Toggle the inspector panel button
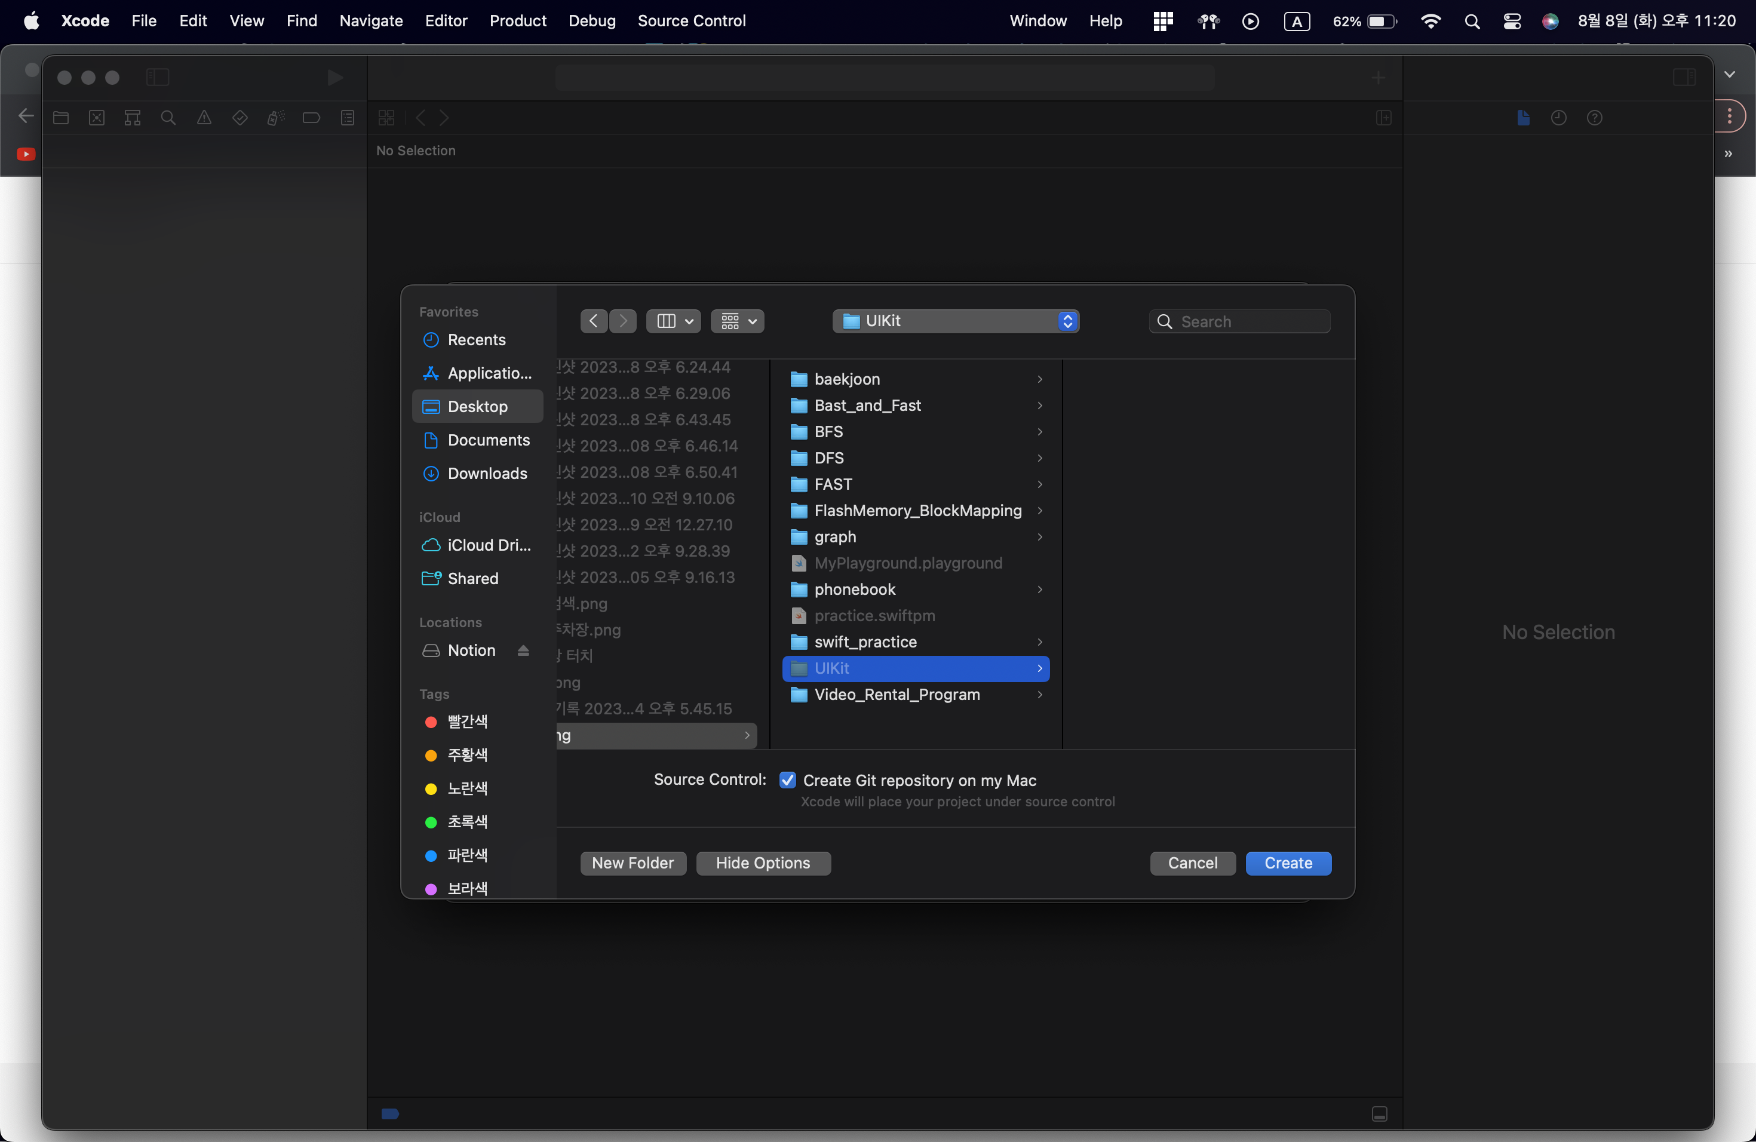The height and width of the screenshot is (1142, 1756). (x=1684, y=78)
